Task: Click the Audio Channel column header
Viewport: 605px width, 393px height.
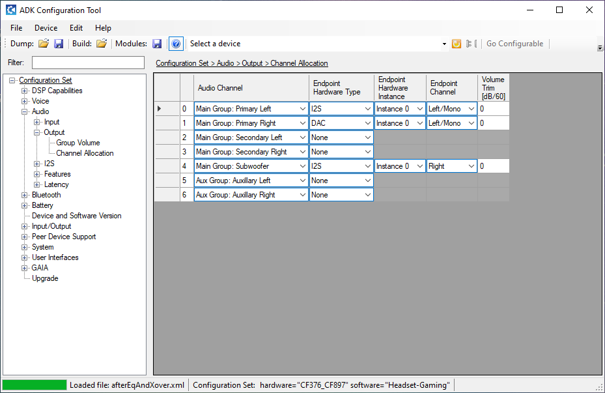Action: [x=251, y=87]
